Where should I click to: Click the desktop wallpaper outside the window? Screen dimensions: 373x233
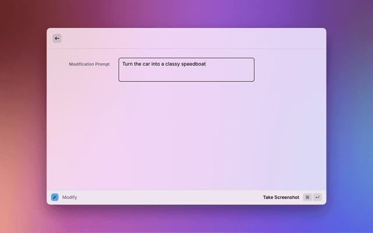23,116
